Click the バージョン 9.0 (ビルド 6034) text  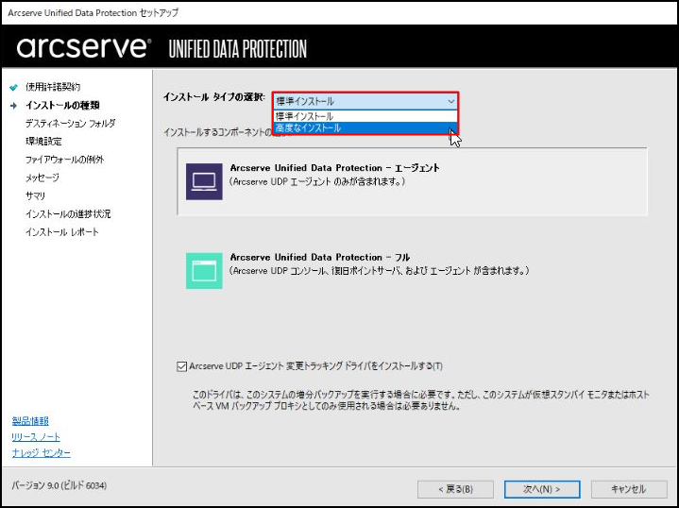59,485
